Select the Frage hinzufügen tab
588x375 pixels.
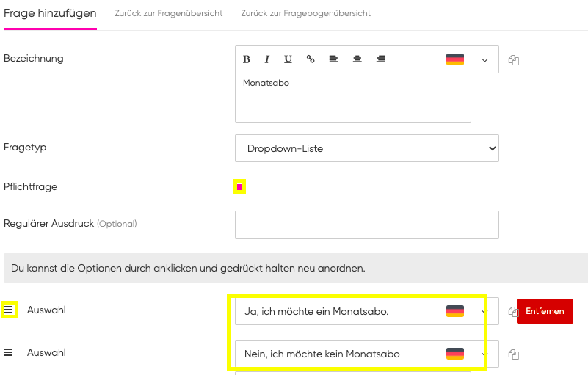50,13
